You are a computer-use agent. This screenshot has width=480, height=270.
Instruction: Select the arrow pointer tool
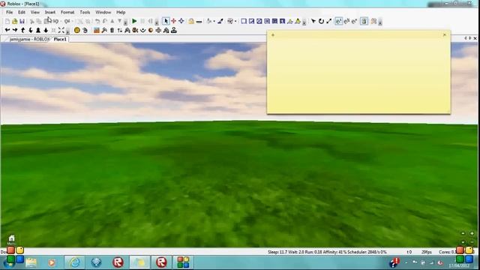click(x=166, y=21)
